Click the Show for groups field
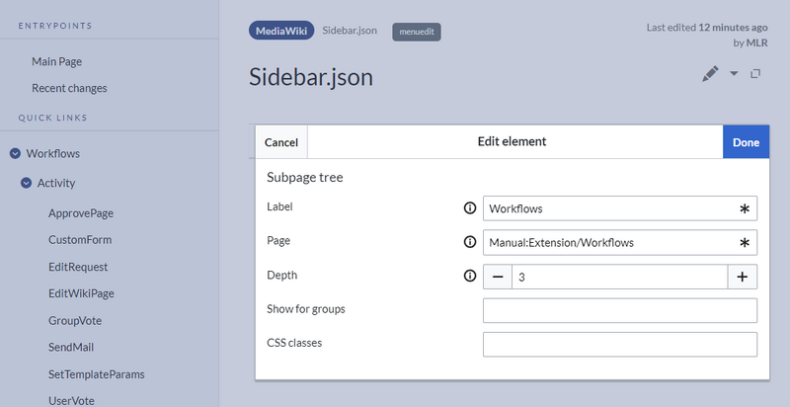This screenshot has height=407, width=790. [x=620, y=310]
